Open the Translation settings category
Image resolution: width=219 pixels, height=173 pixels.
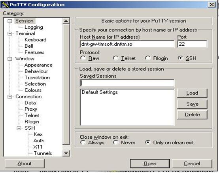(37, 78)
